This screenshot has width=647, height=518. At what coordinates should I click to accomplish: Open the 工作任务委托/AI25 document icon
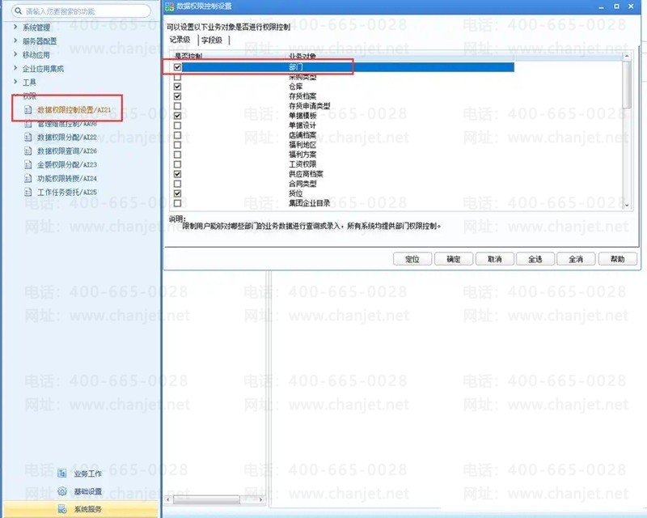pos(28,192)
